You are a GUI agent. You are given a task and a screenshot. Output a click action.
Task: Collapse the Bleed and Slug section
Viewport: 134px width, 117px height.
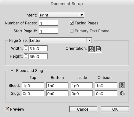tap(12, 71)
